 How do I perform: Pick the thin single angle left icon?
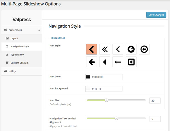[x=118, y=49]
